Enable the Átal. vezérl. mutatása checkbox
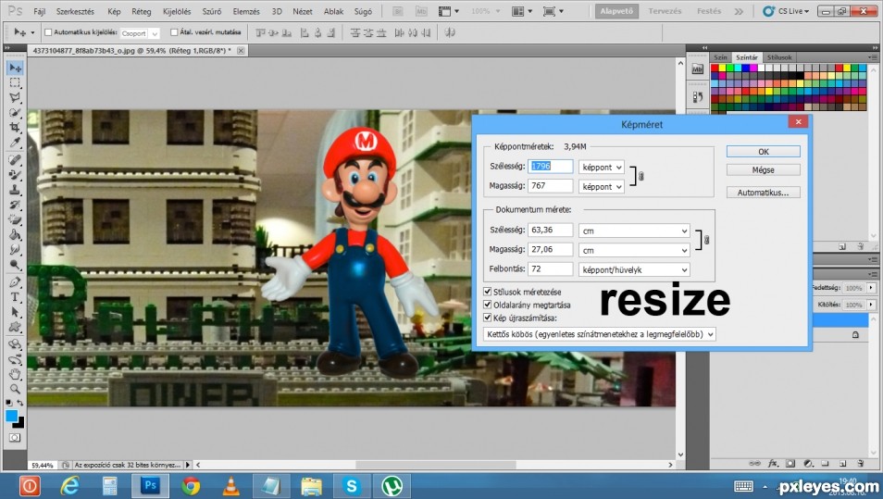 (174, 32)
